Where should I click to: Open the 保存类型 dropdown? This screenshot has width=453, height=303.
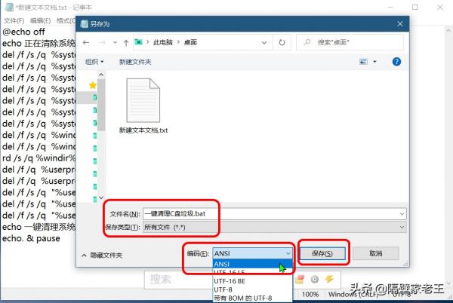tap(275, 227)
